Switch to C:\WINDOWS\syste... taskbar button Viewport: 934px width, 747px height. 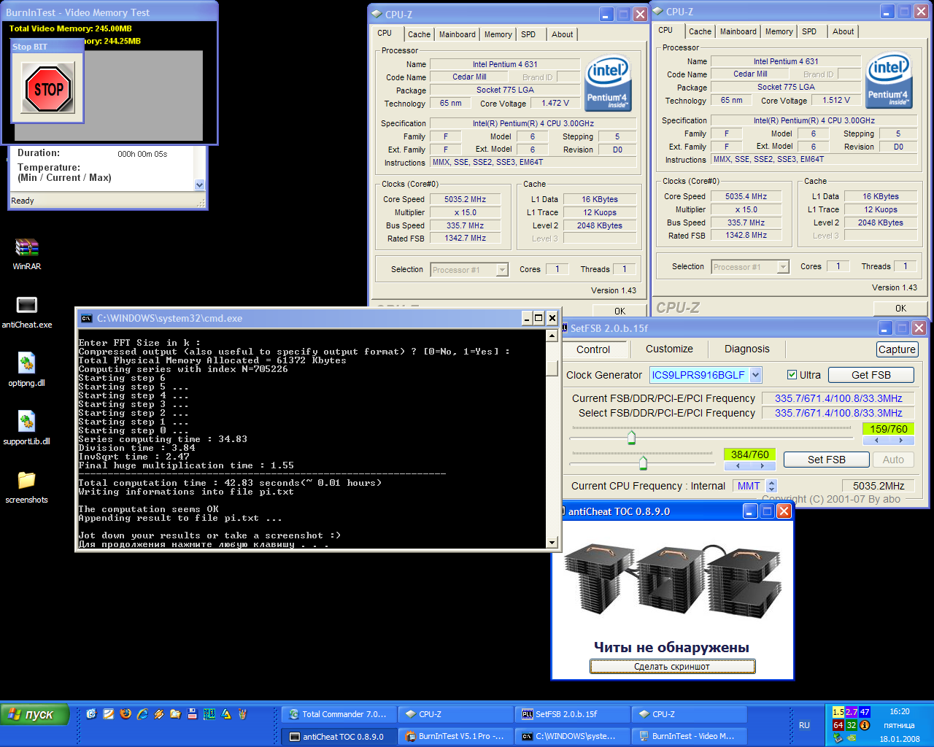tap(572, 736)
